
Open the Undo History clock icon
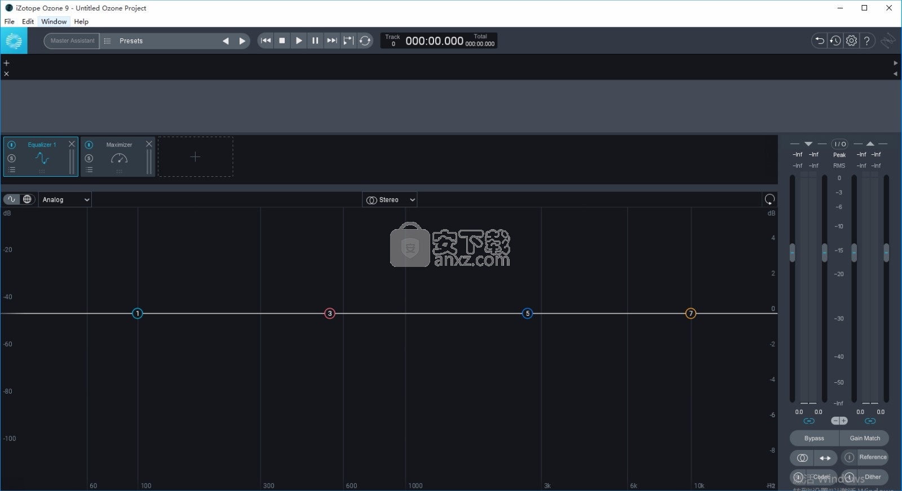tap(835, 41)
